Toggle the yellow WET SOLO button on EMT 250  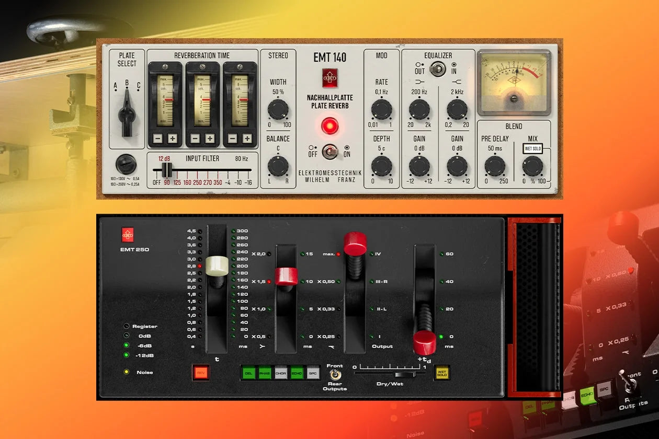[x=441, y=372]
